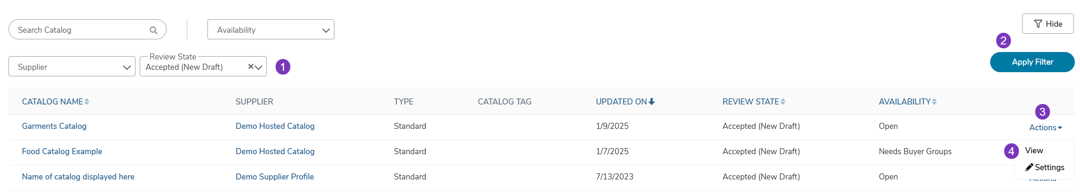
Task: Click the pencil icon next to Settings
Action: coord(1029,167)
